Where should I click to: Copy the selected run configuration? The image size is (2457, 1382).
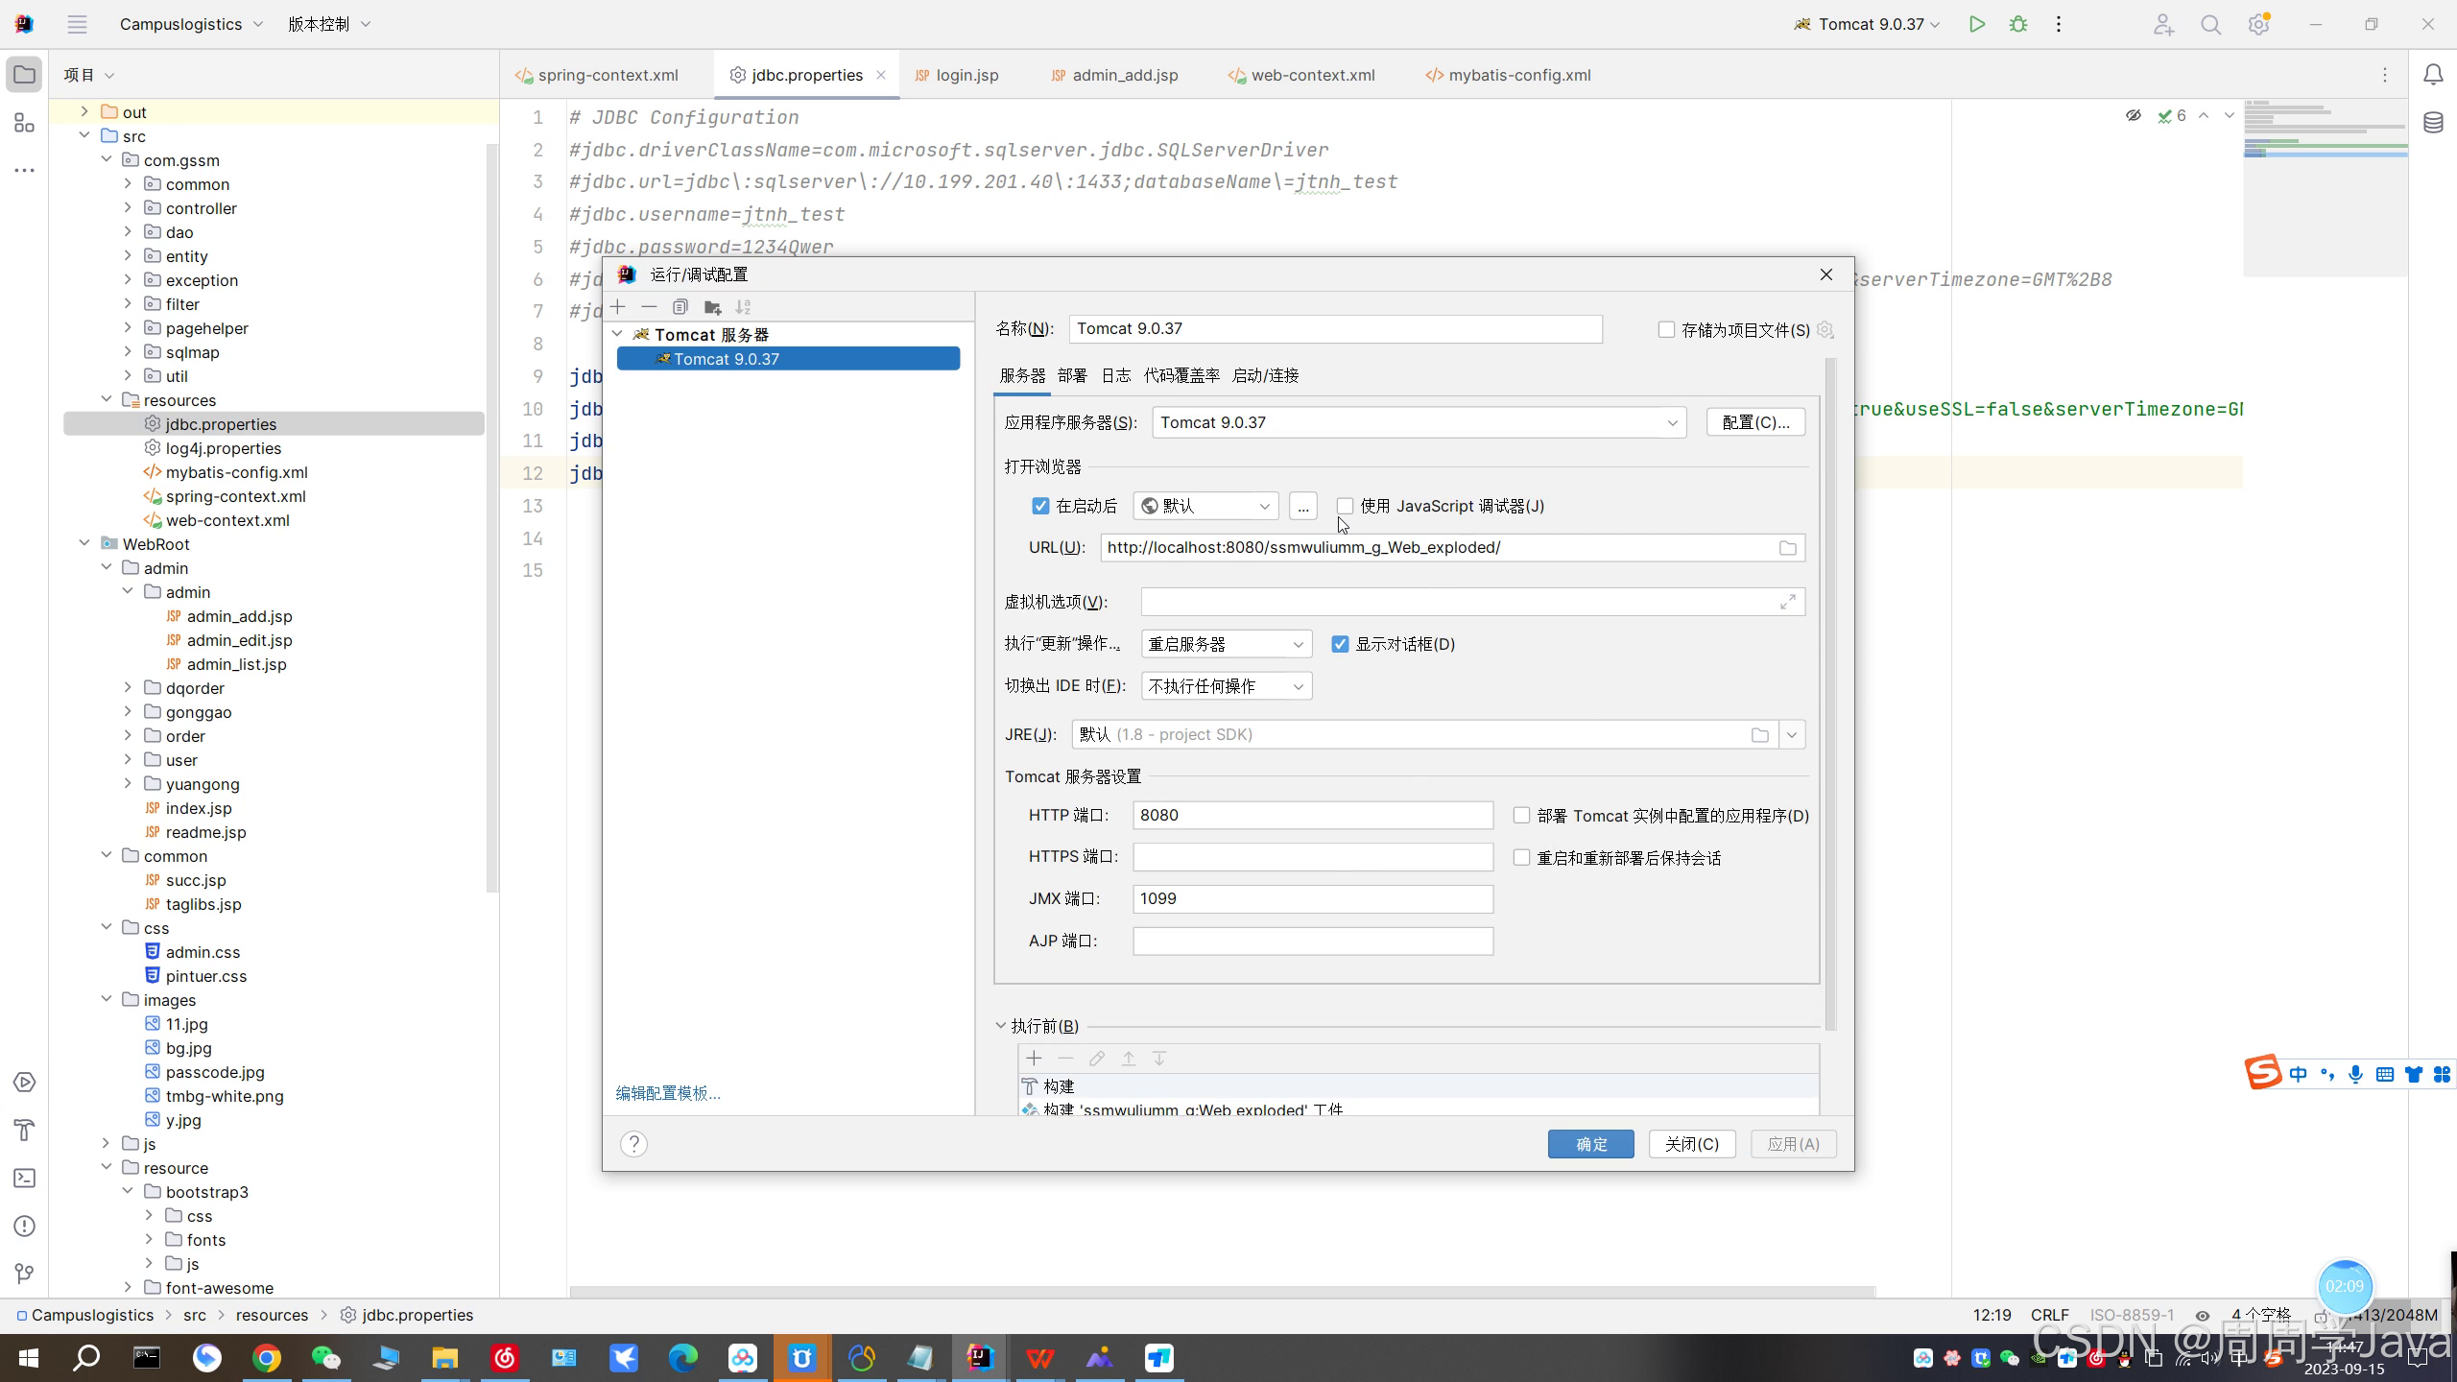click(x=680, y=307)
